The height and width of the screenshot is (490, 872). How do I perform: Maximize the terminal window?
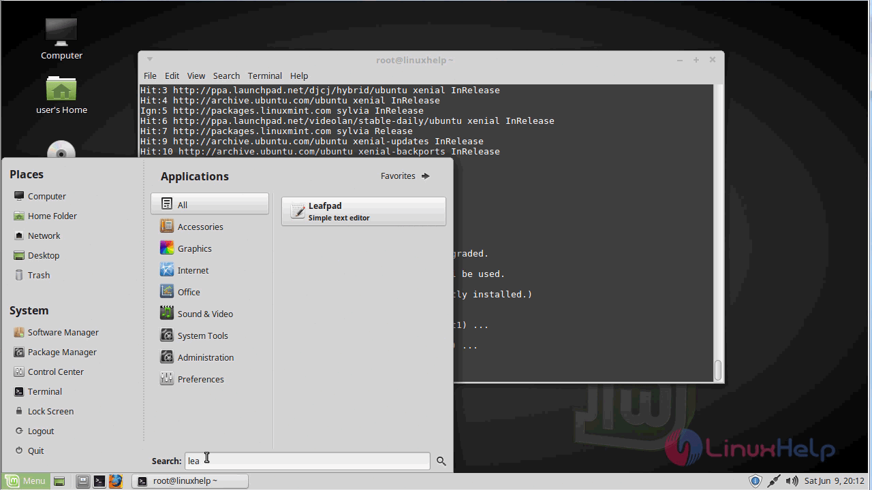[x=696, y=60]
